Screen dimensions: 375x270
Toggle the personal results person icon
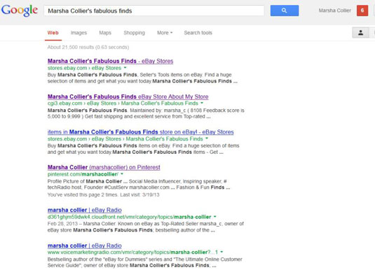coord(360,33)
